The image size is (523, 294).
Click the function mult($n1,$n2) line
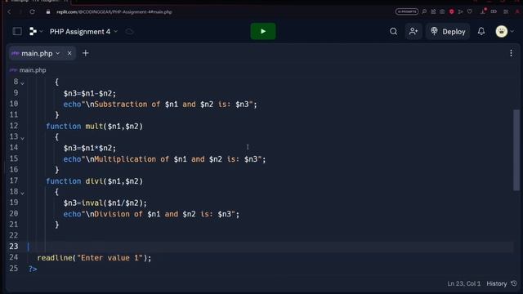[x=95, y=127]
